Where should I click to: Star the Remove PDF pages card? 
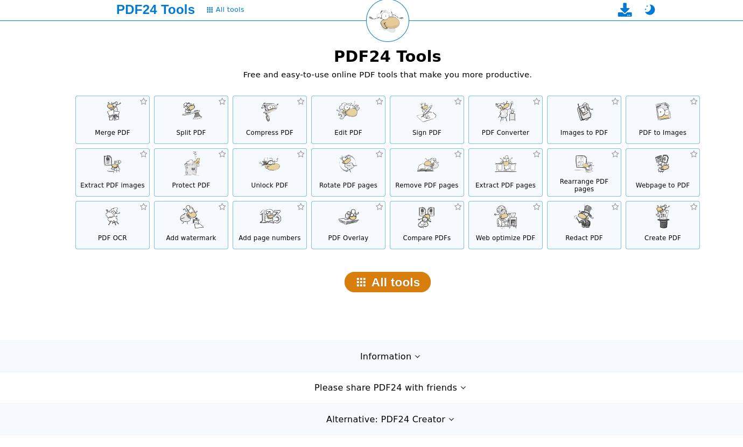(458, 154)
